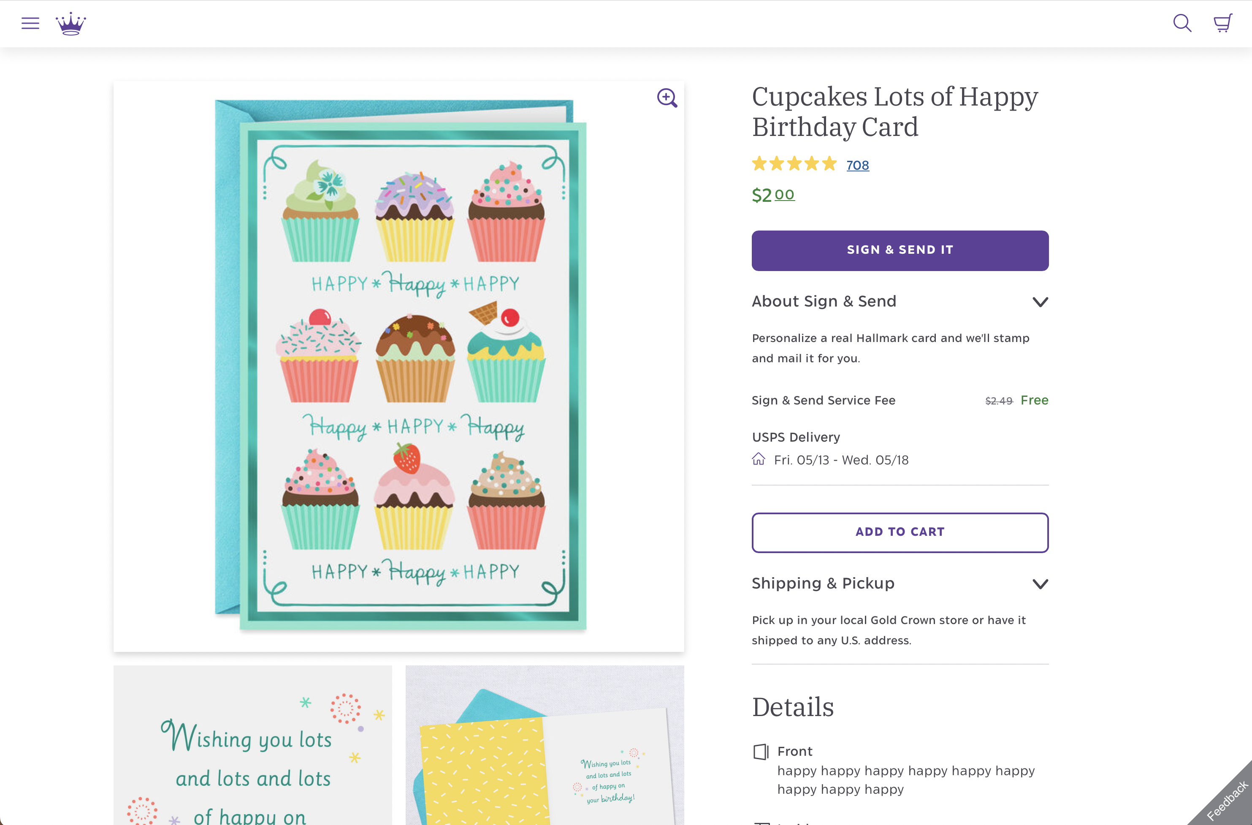Click the five-star rating stars

[x=794, y=164]
